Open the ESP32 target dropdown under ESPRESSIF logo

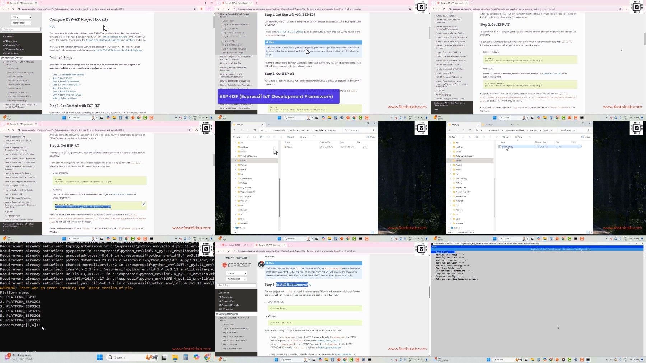237,273
